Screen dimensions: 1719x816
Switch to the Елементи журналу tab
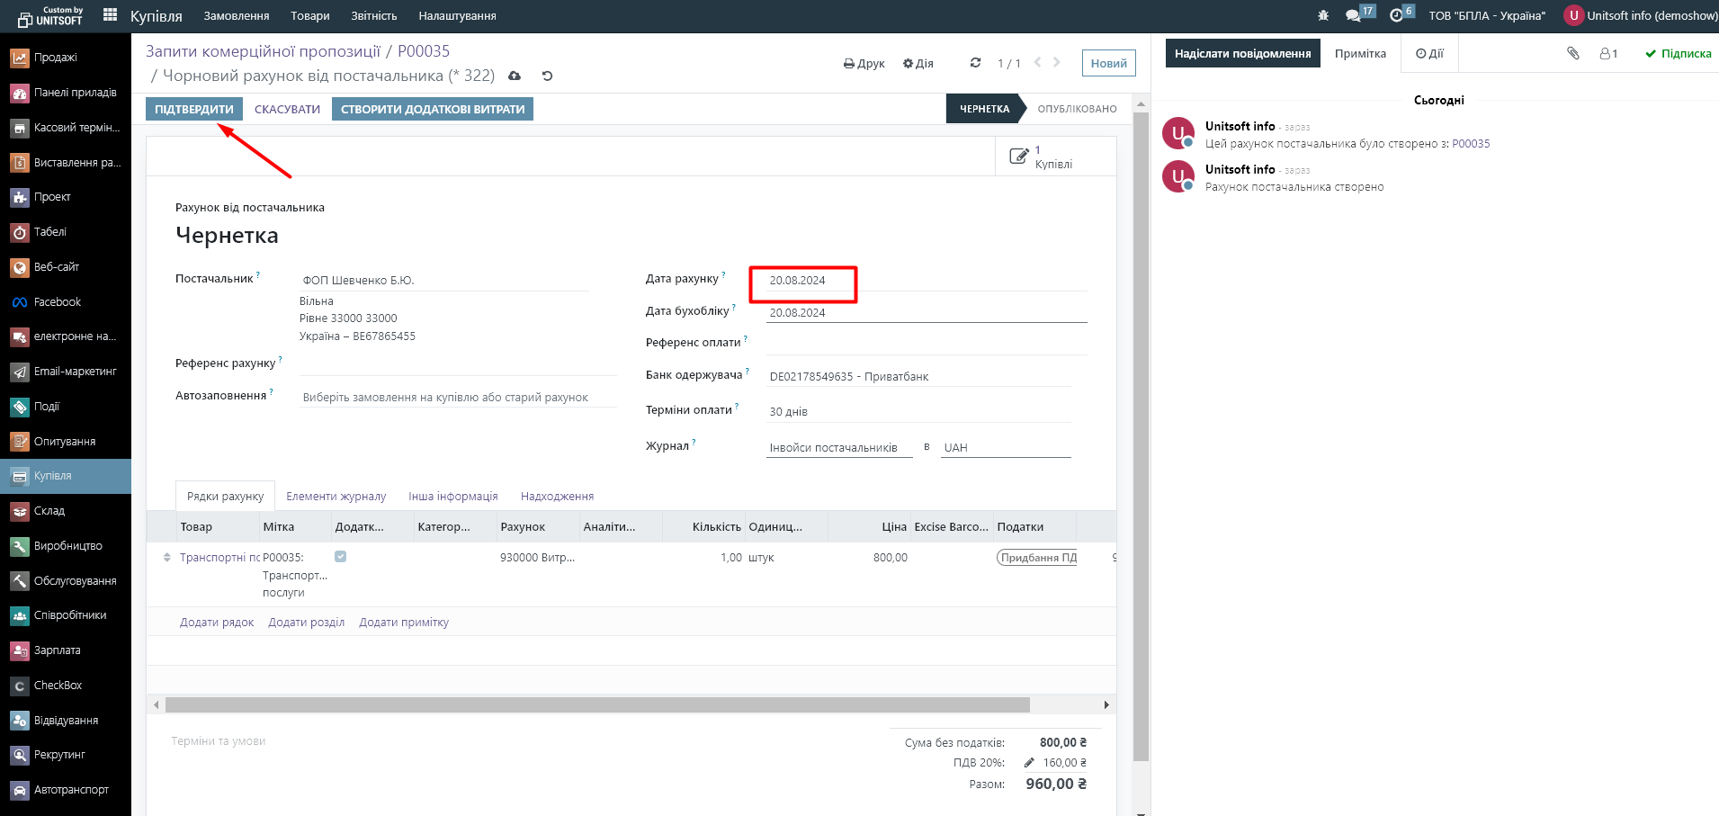click(336, 497)
